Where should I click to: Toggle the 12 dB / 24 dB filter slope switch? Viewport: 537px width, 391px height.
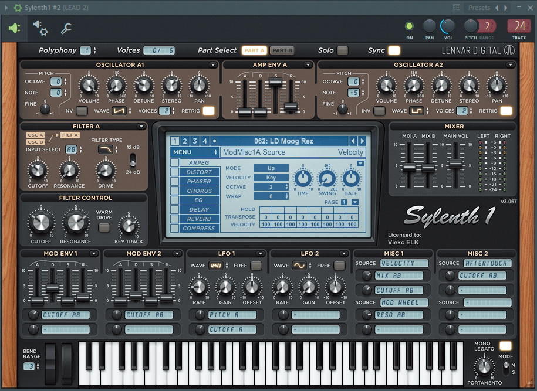(x=133, y=160)
